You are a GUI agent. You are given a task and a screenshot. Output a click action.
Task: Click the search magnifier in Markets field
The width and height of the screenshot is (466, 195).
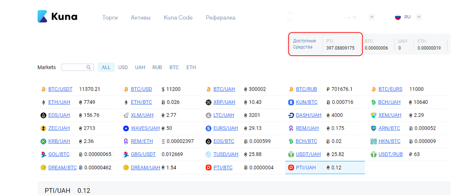coord(88,67)
